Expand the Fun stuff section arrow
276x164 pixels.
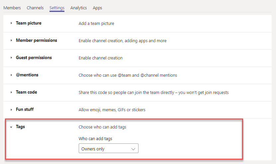coord(11,110)
